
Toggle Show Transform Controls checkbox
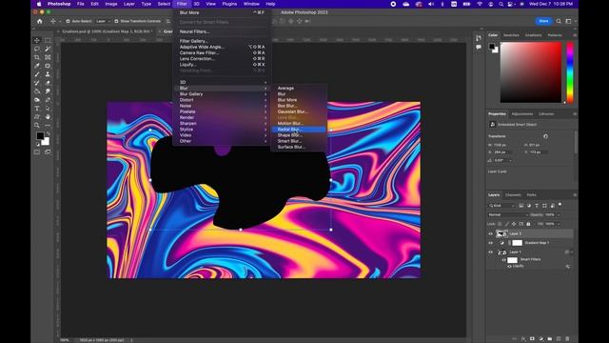[116, 21]
